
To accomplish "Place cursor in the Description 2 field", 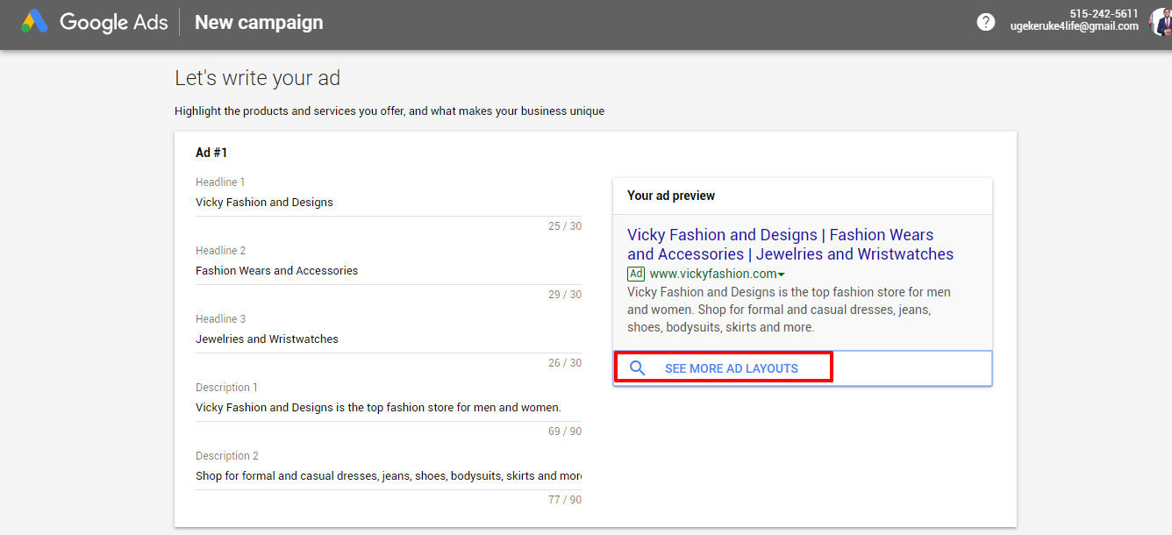I will pos(388,476).
